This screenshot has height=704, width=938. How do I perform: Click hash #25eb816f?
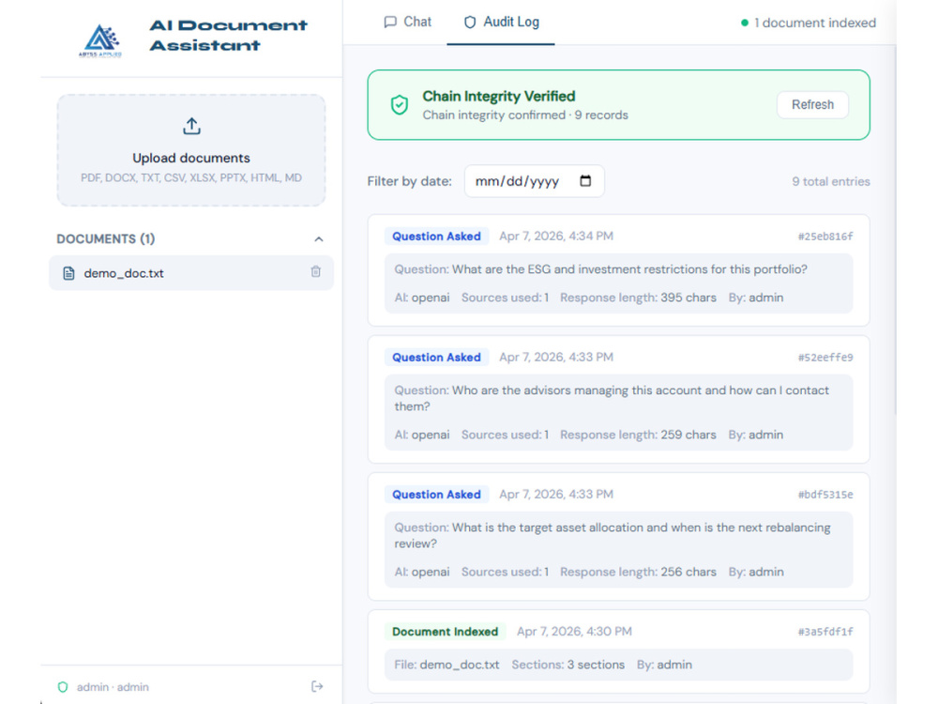tap(825, 237)
